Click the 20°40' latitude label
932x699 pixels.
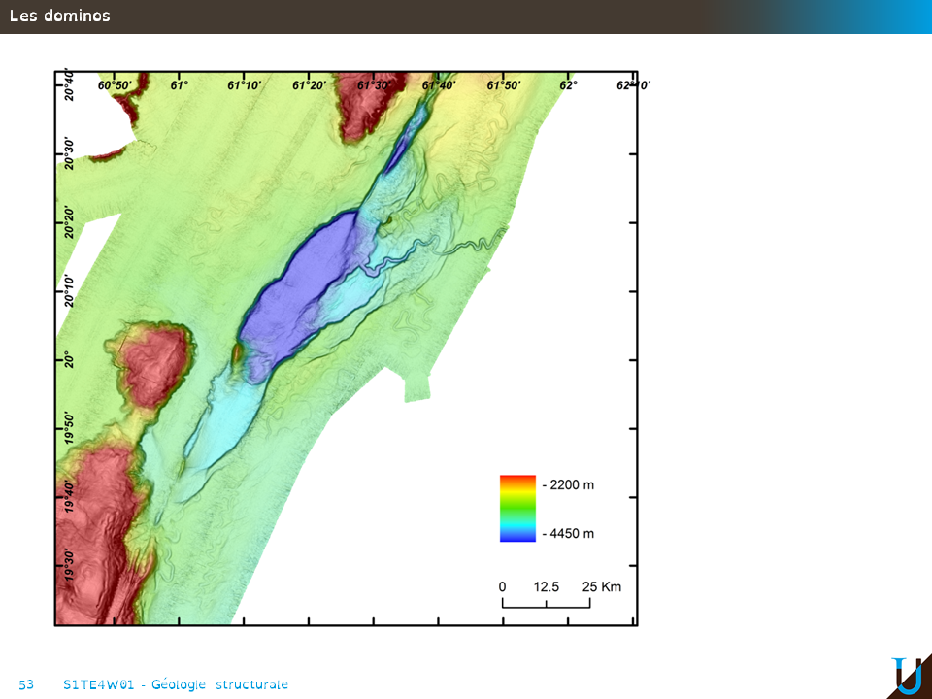coord(69,85)
